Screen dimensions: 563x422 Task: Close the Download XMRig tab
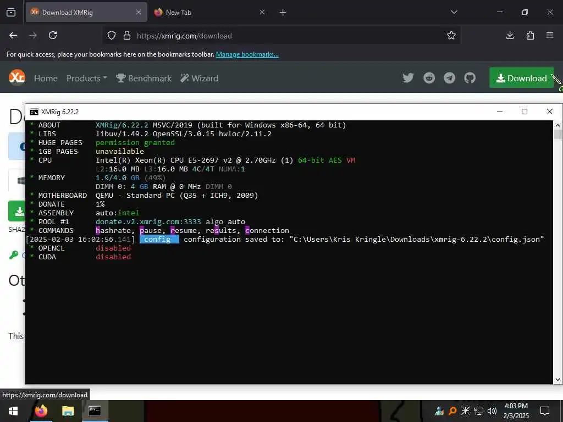[139, 12]
